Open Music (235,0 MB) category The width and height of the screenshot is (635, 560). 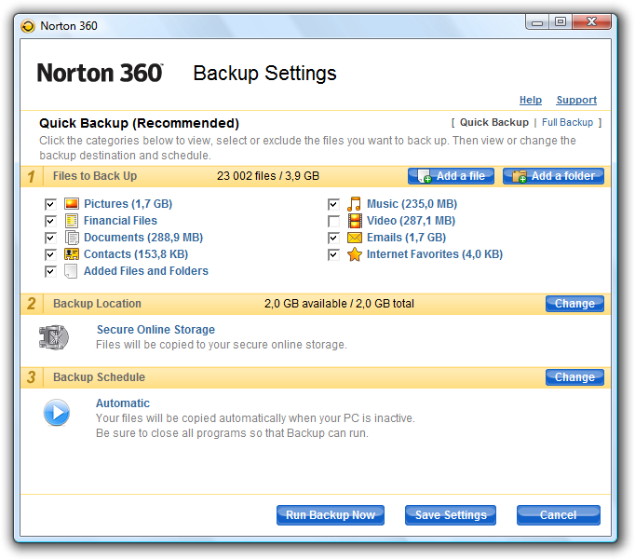412,204
